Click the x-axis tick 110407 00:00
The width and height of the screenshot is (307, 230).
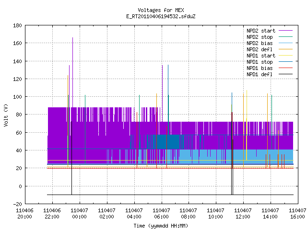click(x=79, y=214)
